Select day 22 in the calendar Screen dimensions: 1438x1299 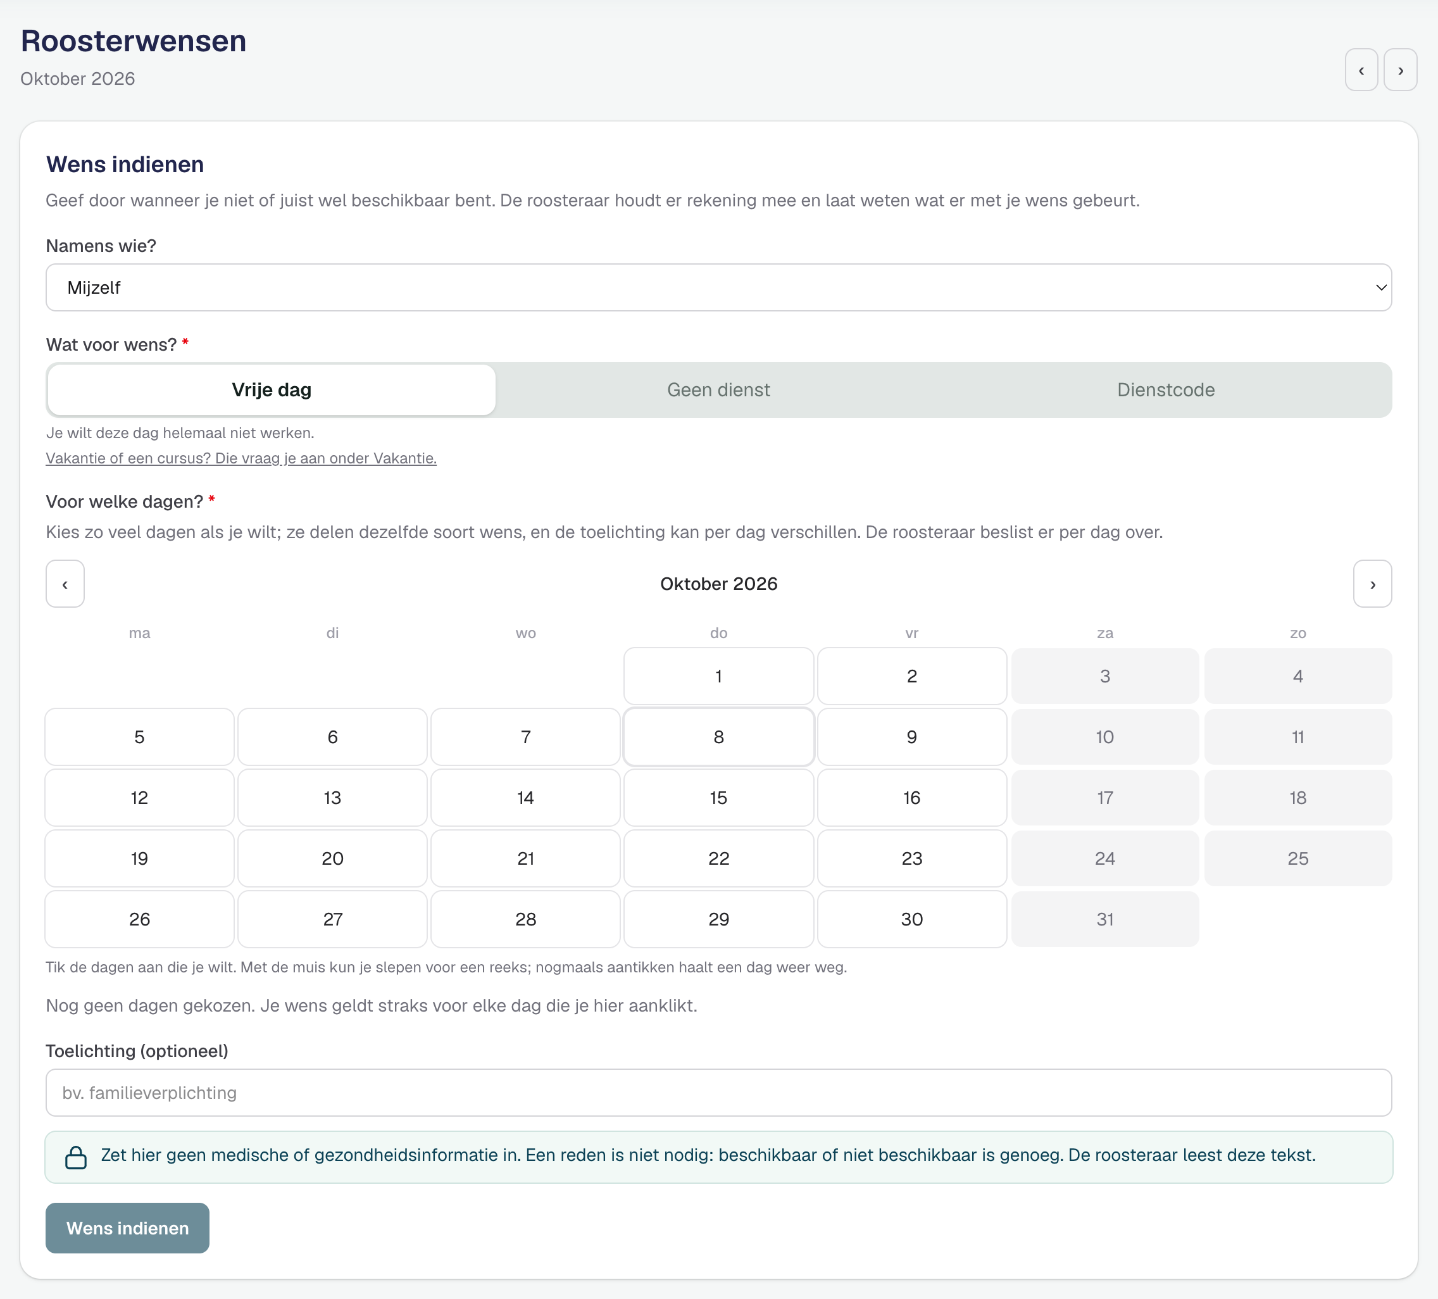coord(718,858)
